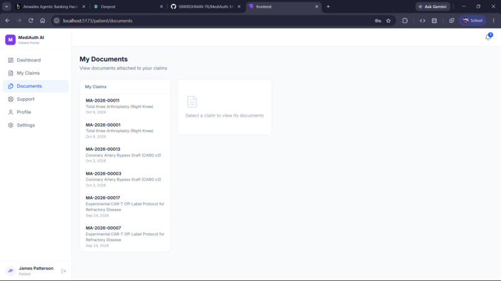The width and height of the screenshot is (501, 281).
Task: Open the browser extensions puzzle icon
Action: (x=405, y=20)
